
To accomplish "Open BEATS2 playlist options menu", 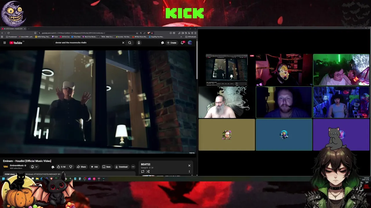I will (x=189, y=172).
